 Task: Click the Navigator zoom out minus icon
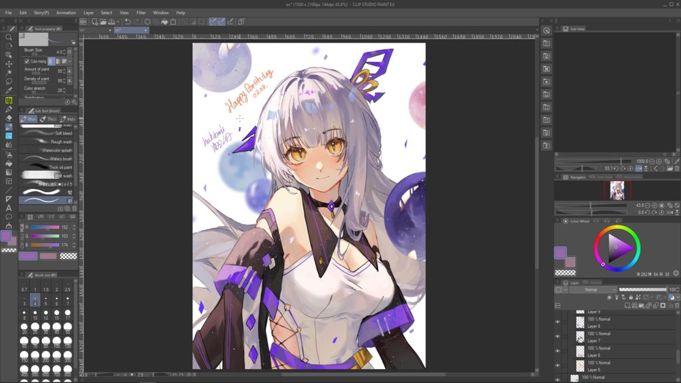[648, 205]
